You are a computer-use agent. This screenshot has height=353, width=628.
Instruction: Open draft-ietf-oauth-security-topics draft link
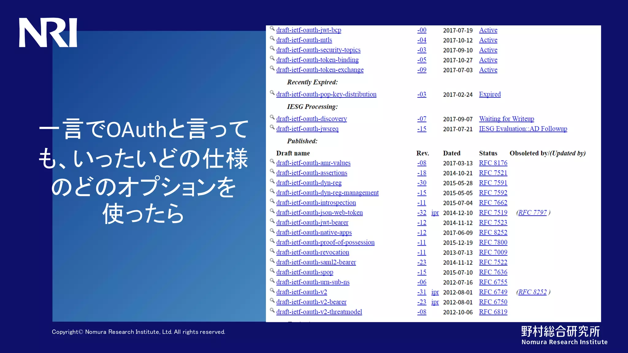318,50
